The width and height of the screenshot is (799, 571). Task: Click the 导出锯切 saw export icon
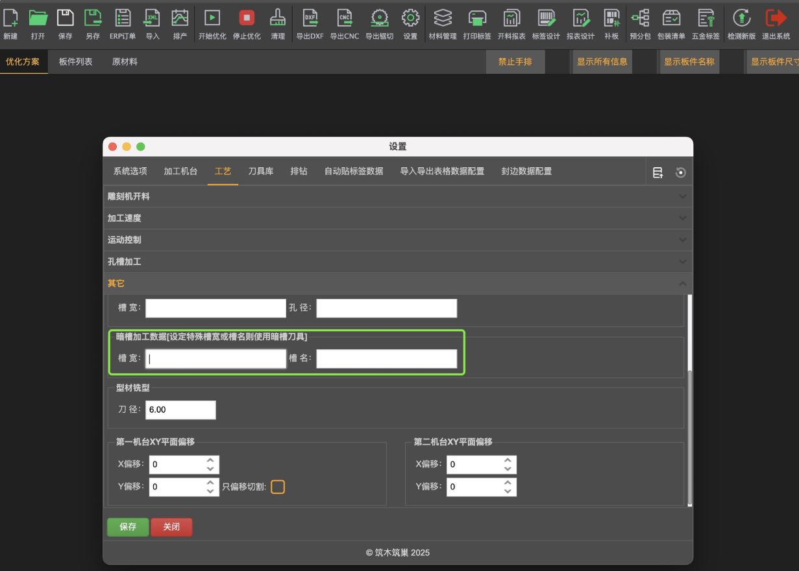(378, 18)
